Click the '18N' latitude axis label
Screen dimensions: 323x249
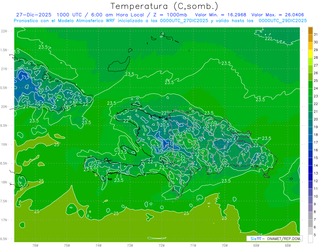tap(4, 182)
